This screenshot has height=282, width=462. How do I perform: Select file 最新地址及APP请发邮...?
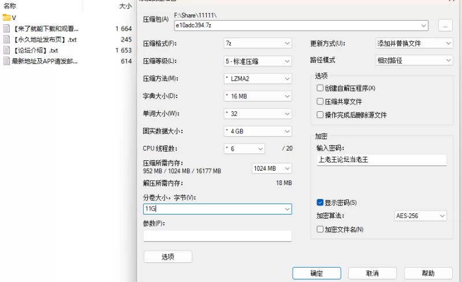point(45,61)
